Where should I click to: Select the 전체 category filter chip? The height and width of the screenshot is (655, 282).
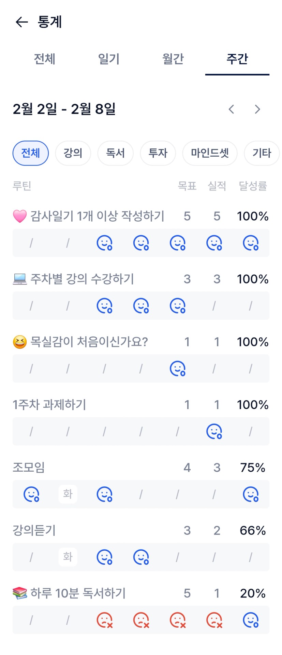31,153
